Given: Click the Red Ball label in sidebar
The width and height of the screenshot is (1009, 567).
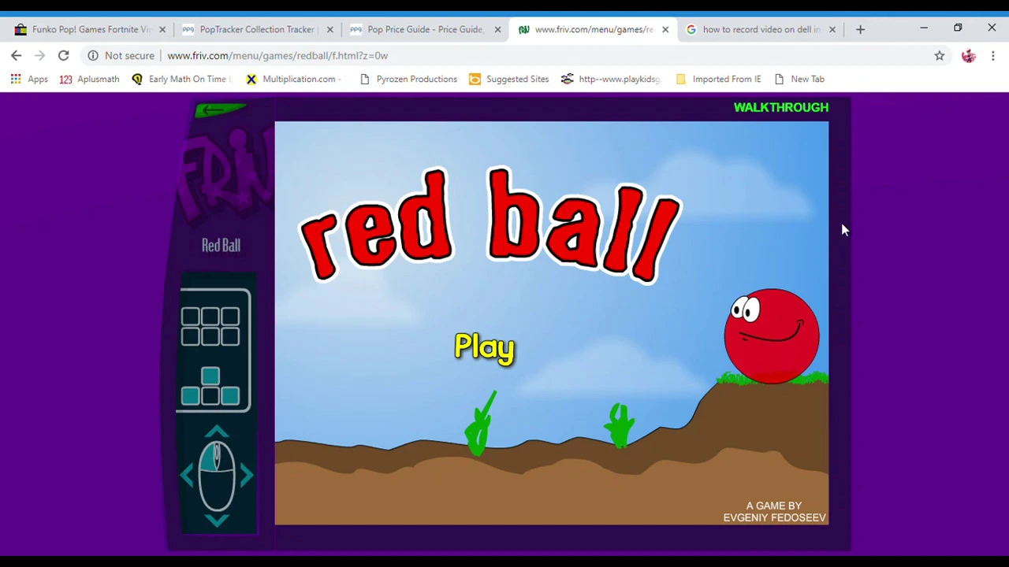Looking at the screenshot, I should click(221, 246).
